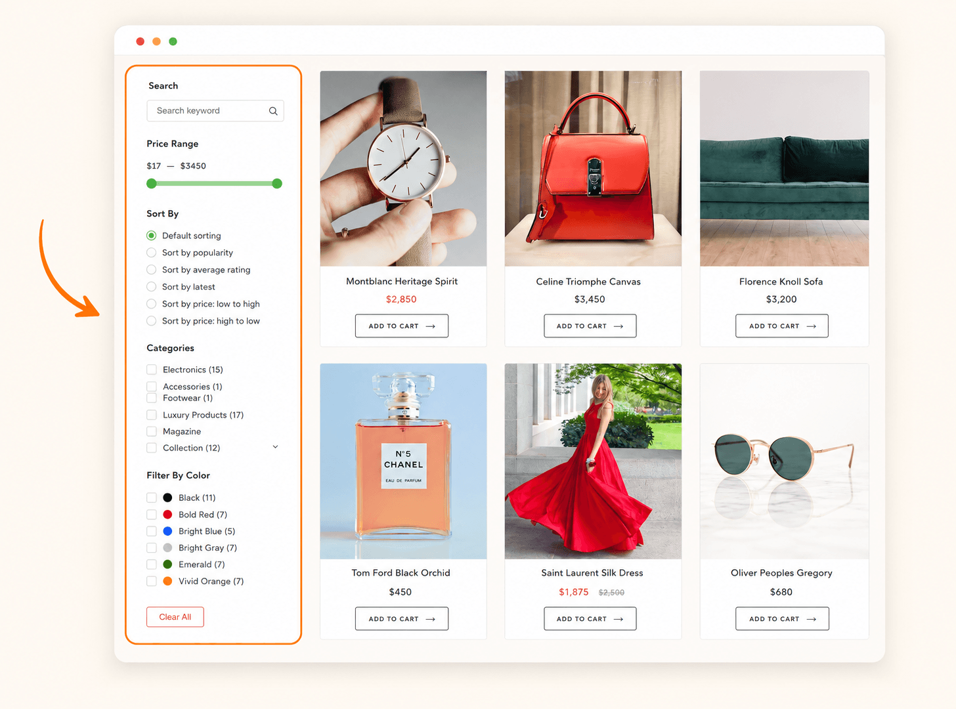Click the minimum price slider handle
Image resolution: width=956 pixels, height=709 pixels.
(152, 184)
